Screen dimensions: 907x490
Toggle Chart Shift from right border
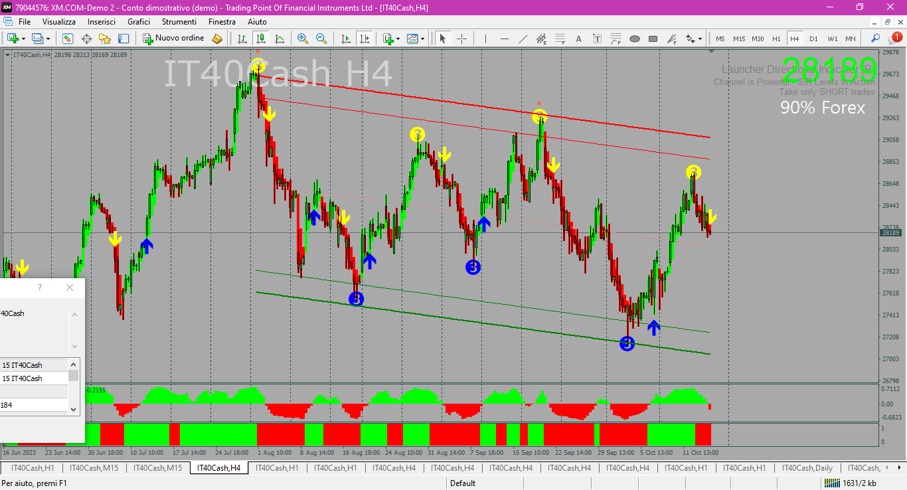click(364, 39)
